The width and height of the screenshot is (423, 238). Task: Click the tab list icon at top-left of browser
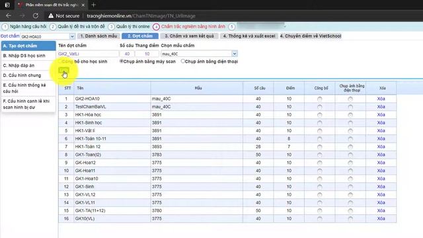tap(7, 5)
